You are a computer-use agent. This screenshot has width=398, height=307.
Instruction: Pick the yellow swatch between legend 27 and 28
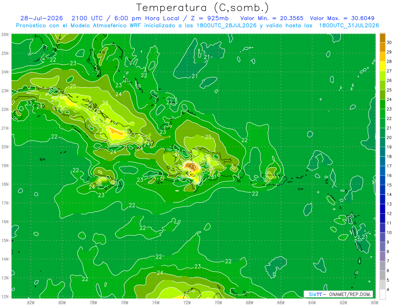[x=382, y=66]
